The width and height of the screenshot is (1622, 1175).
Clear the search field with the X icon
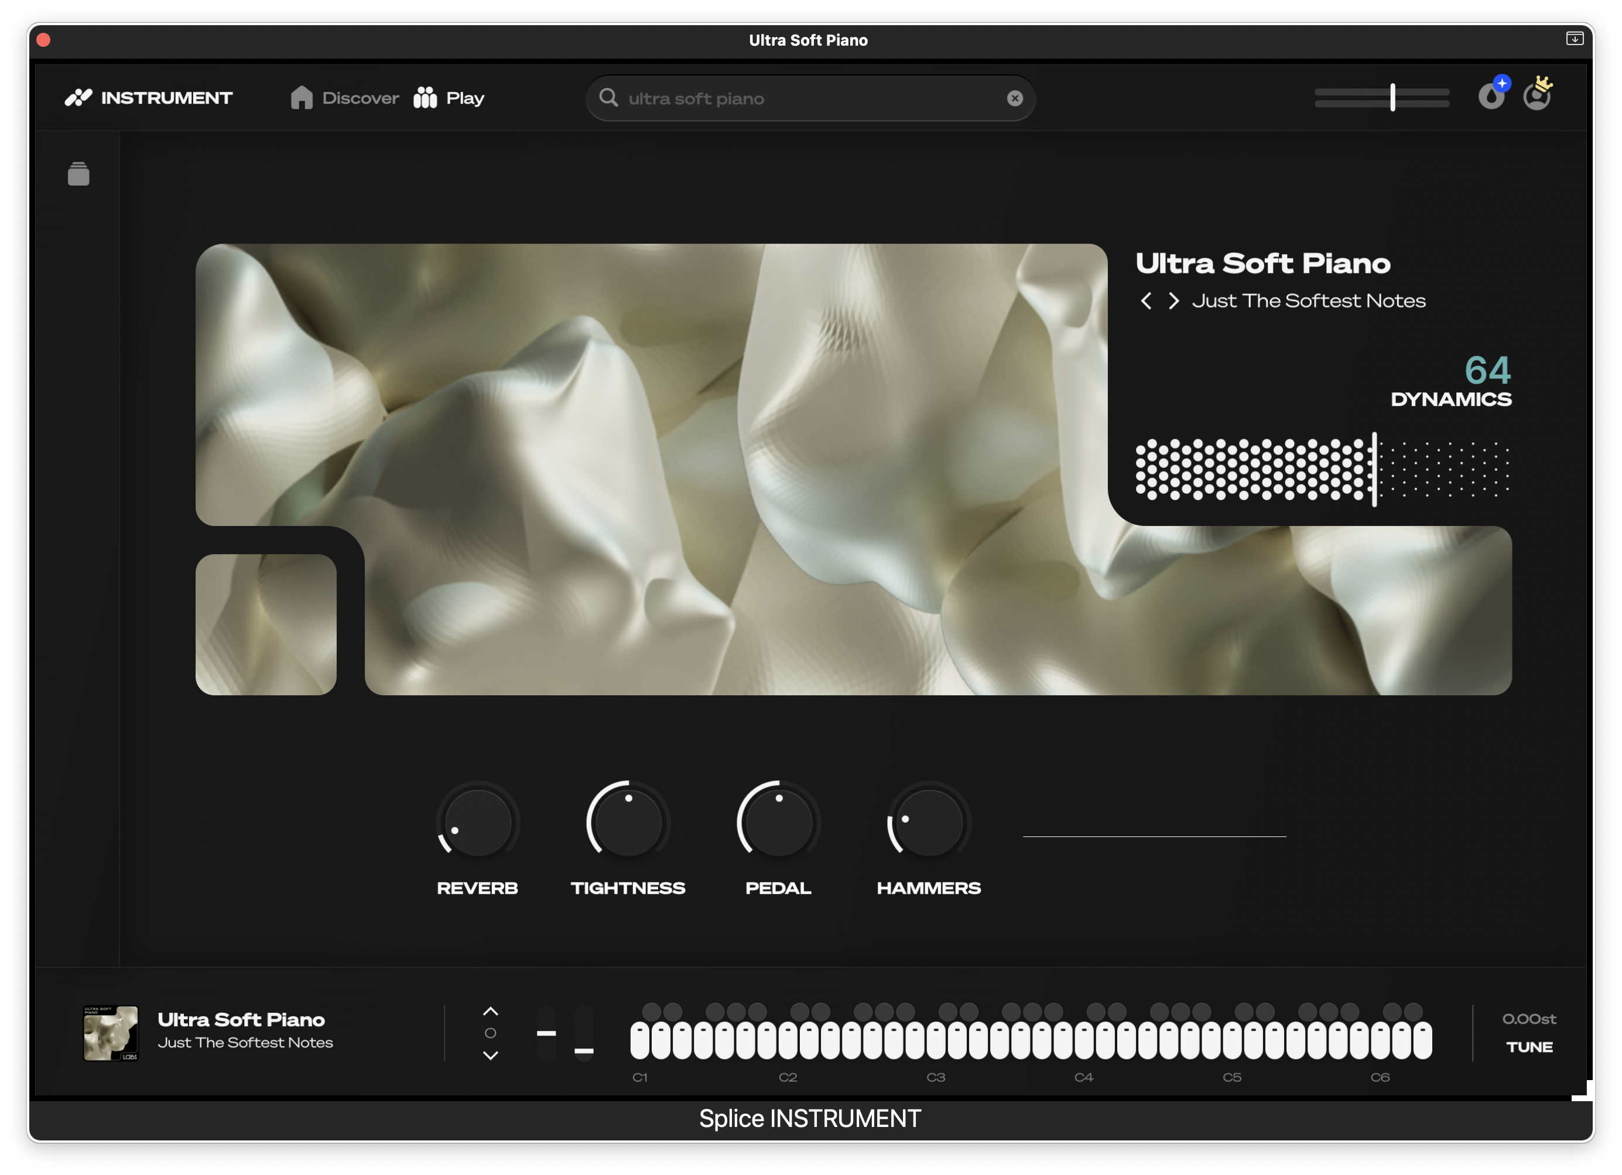click(x=1014, y=99)
